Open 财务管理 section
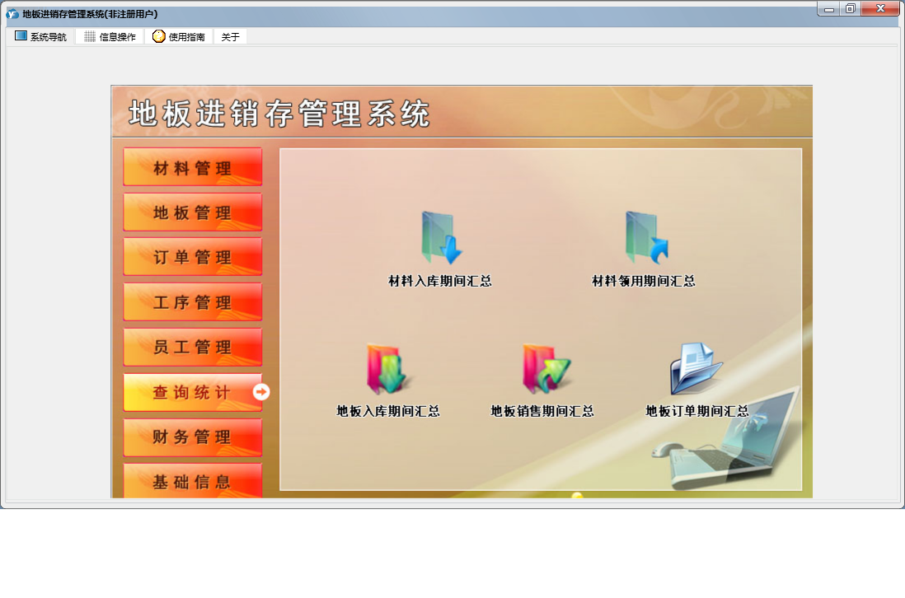The image size is (905, 598). pyautogui.click(x=193, y=437)
